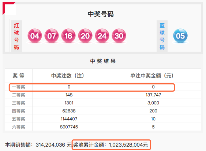206x151 pixels.
Task: Click the 一等奖 winner count 0
Action: [x=69, y=87]
